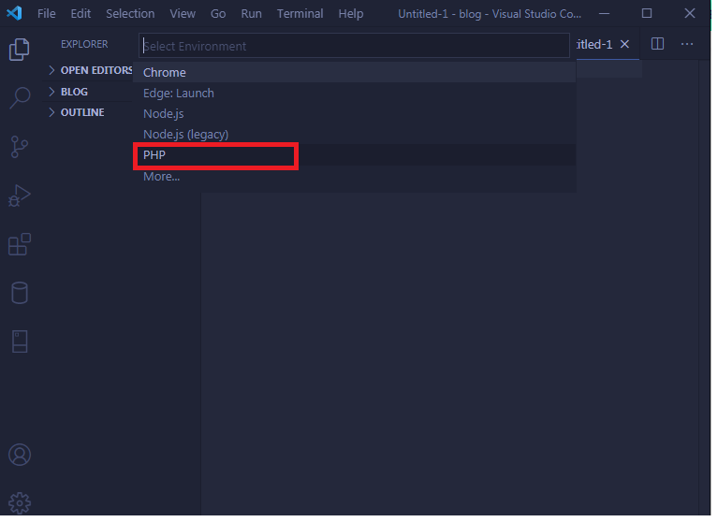Open the activity bar icon below database
Screen dimensions: 718x522
20,342
